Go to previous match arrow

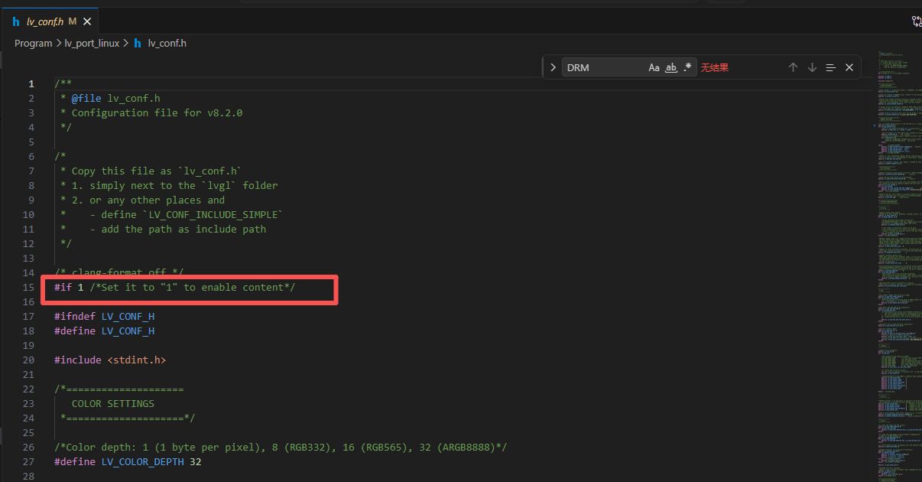[x=793, y=67]
